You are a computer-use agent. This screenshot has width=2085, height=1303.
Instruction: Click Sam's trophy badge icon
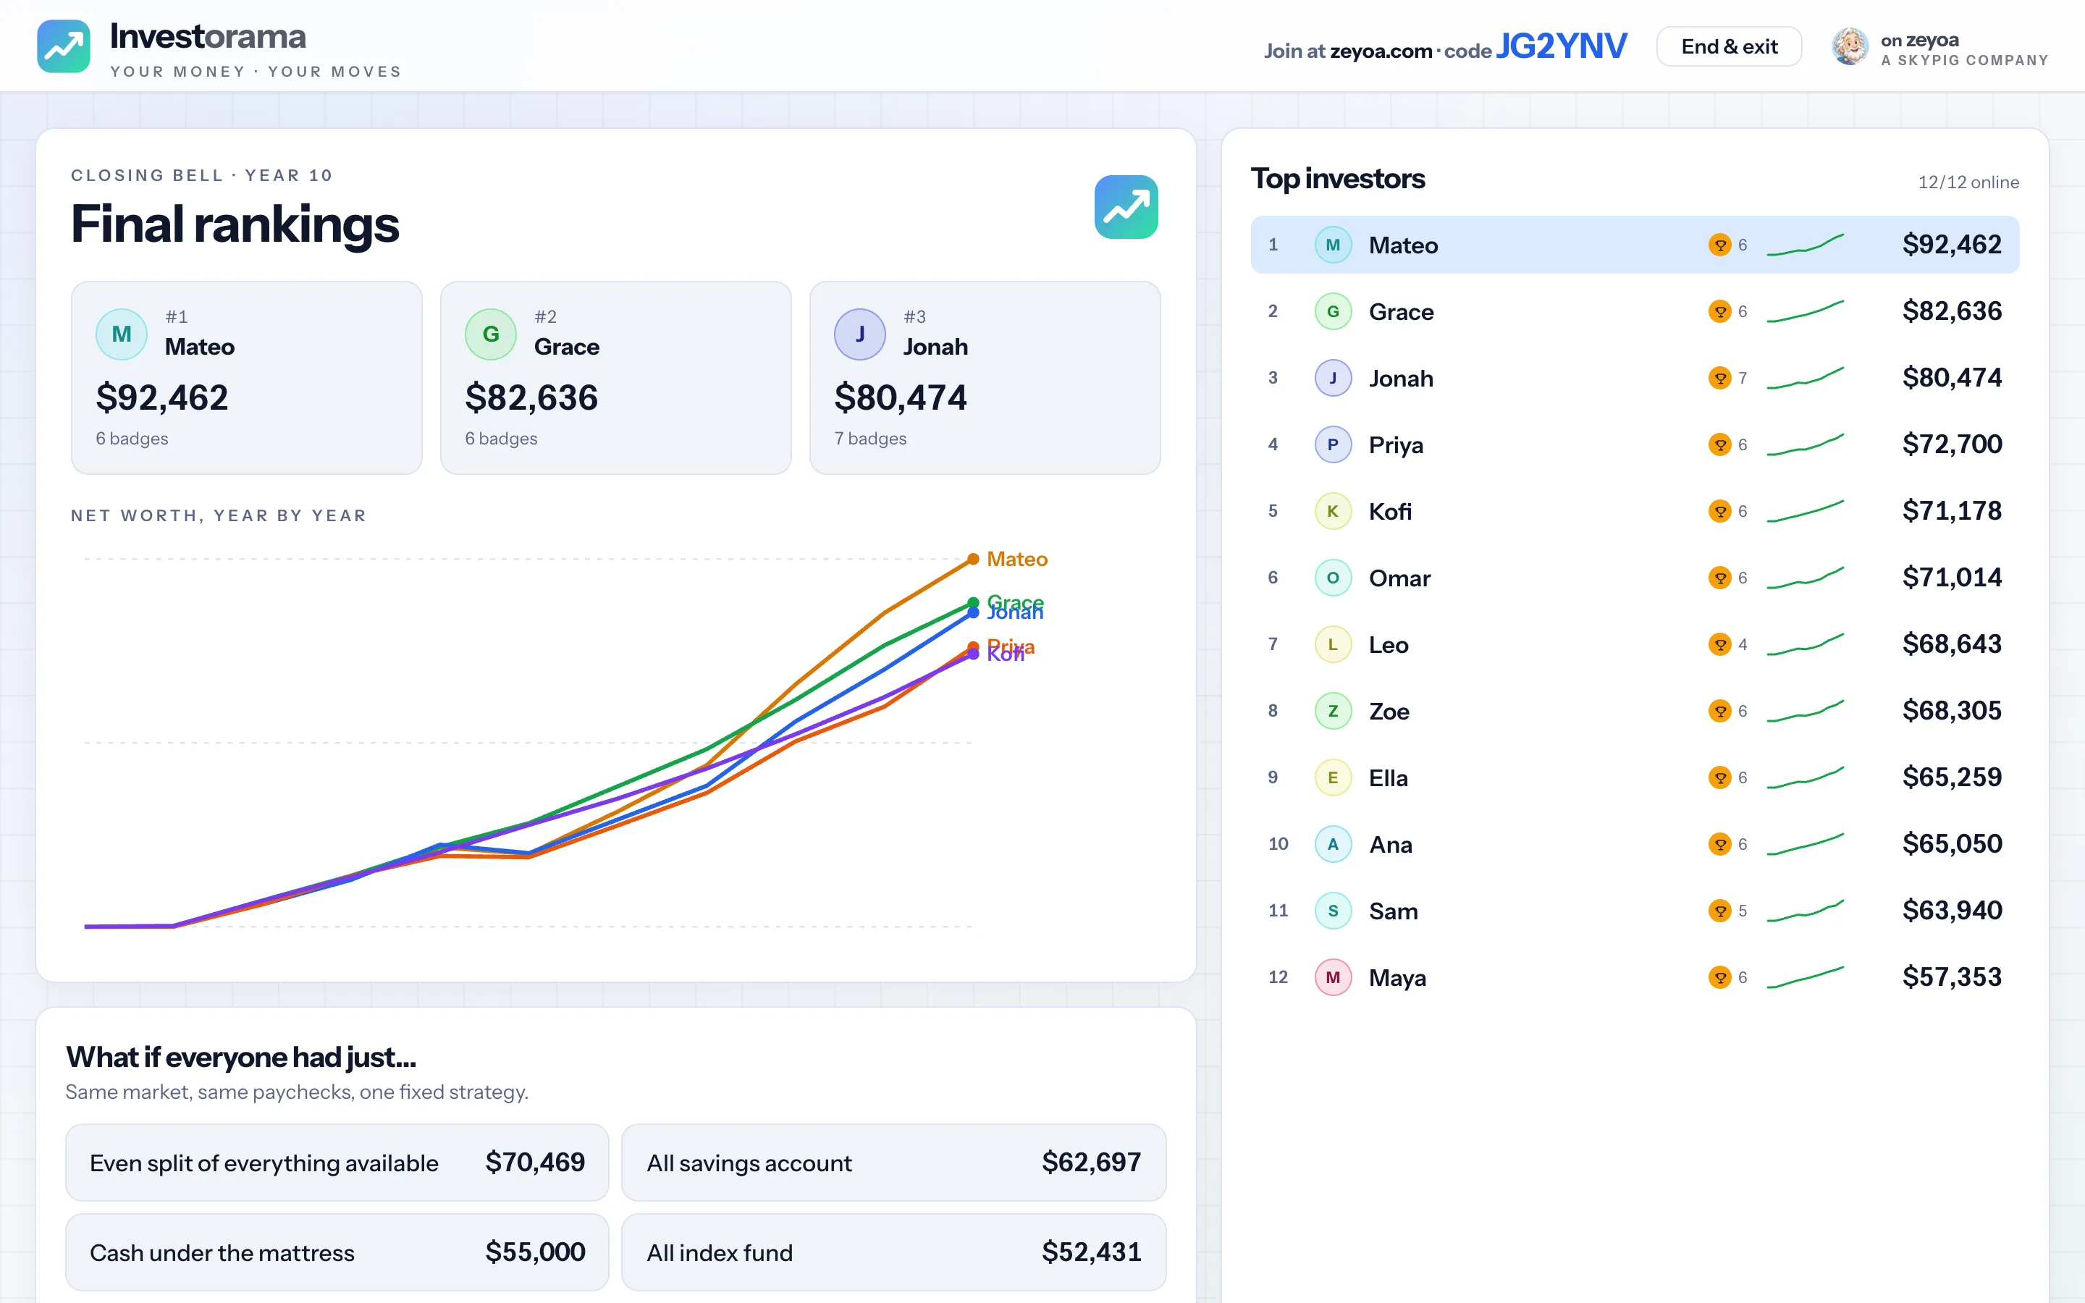coord(1719,911)
